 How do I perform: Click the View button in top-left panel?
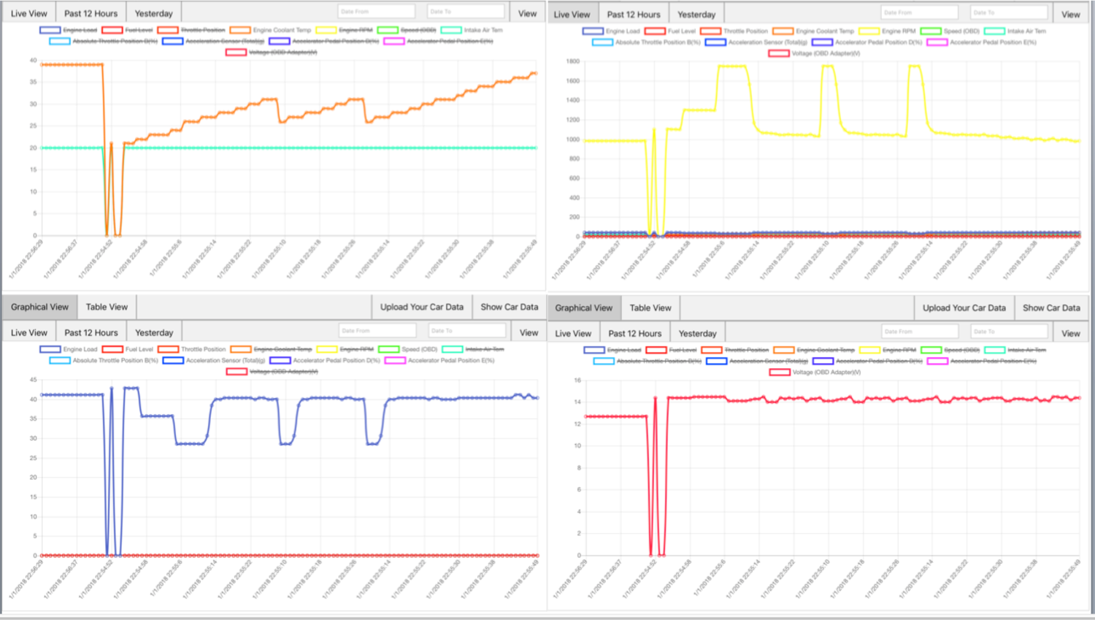pyautogui.click(x=527, y=13)
